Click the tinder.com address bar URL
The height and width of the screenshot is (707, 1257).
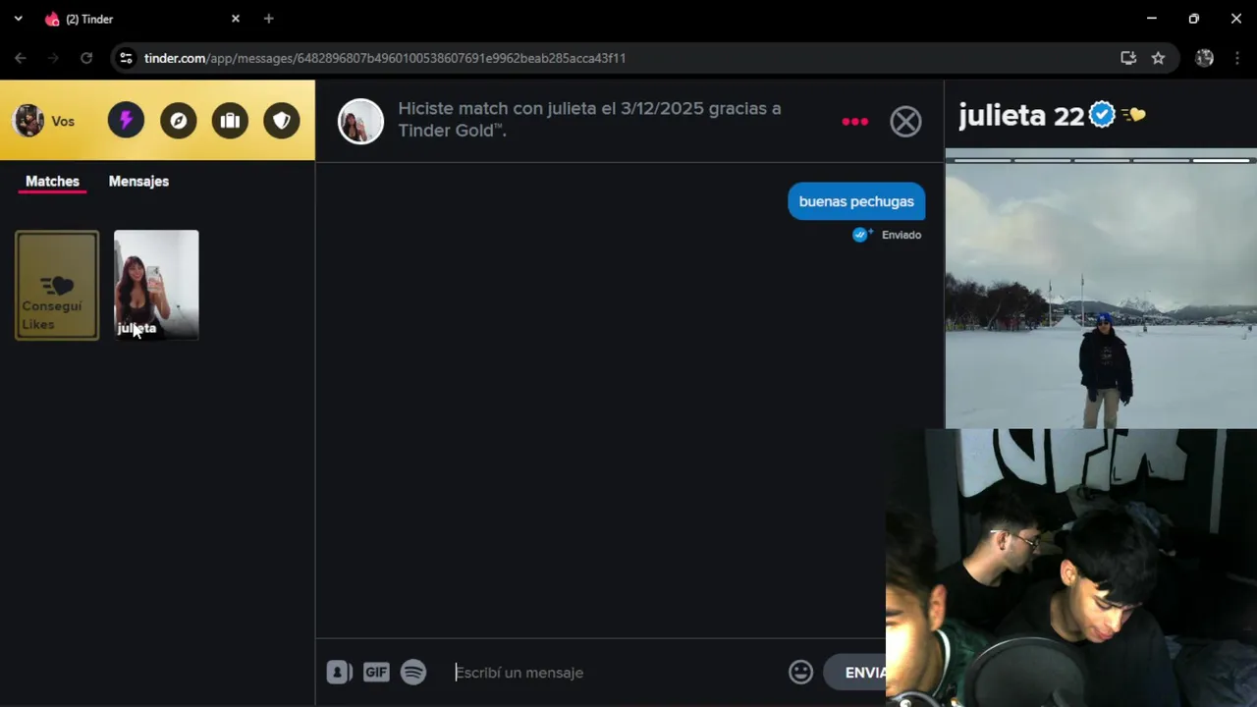[x=385, y=58]
